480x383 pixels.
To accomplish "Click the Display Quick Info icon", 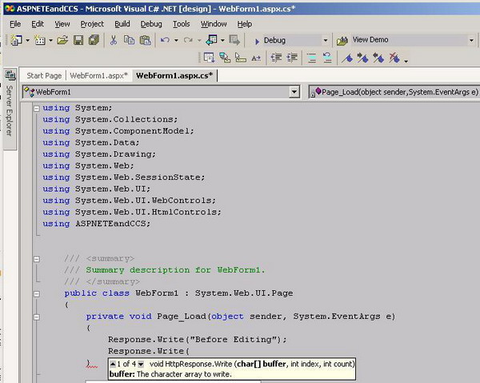I will coord(240,58).
